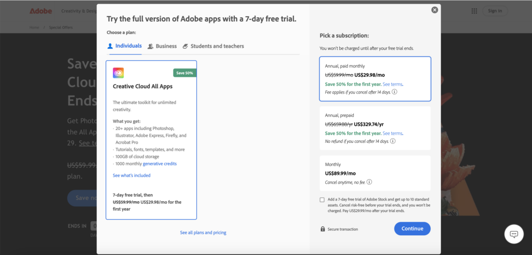
Task: Click the secure transaction lock icon
Action: (x=323, y=229)
